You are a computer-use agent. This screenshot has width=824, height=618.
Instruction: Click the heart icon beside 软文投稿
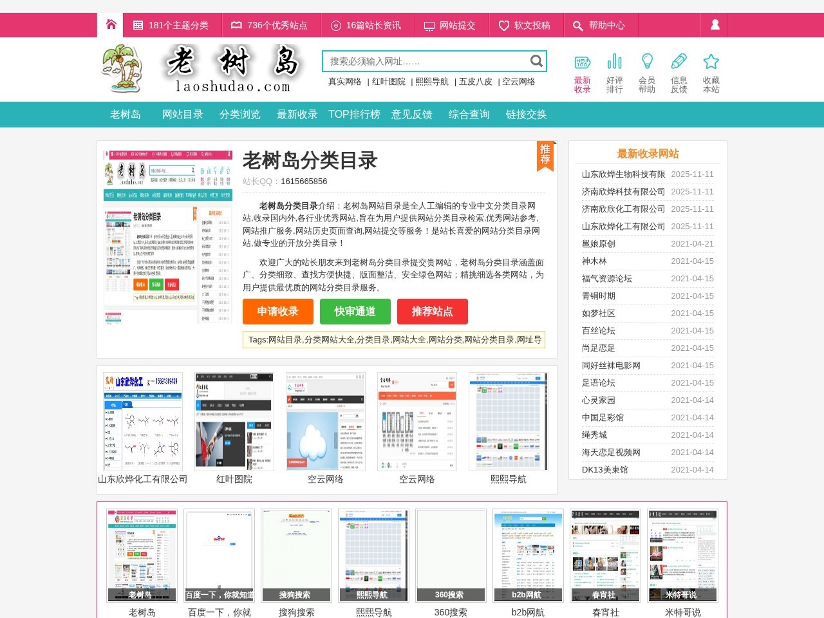503,26
